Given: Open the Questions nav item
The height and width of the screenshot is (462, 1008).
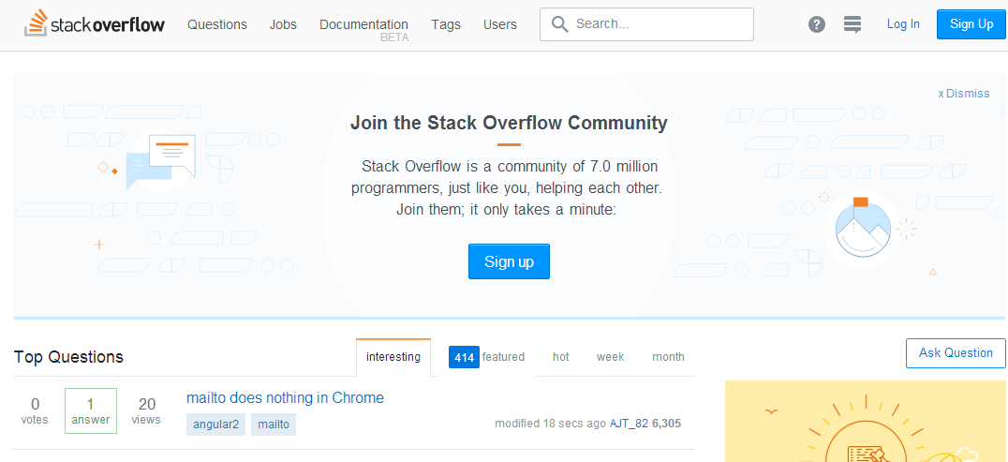Looking at the screenshot, I should (x=217, y=24).
